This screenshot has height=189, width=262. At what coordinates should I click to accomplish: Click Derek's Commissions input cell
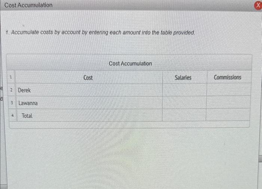[229, 90]
